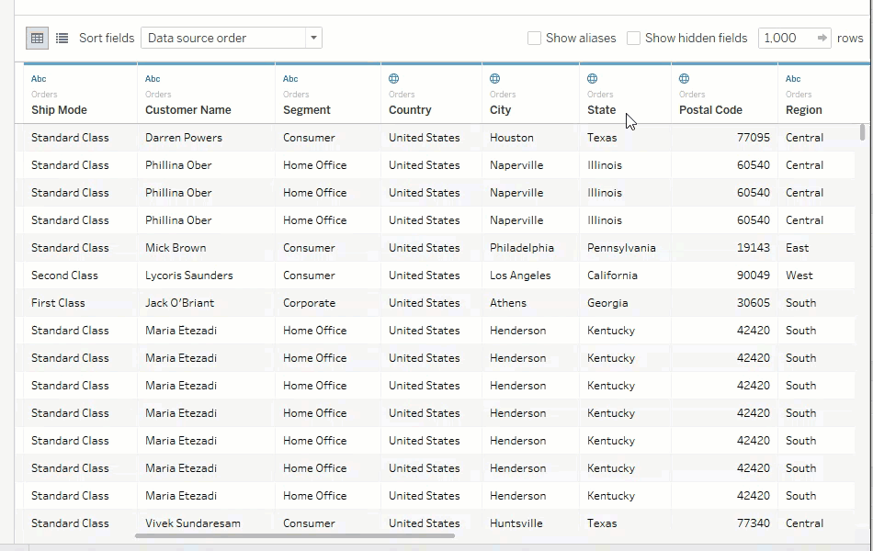Click the Sort fields dropdown arrow
The height and width of the screenshot is (551, 873).
click(313, 38)
